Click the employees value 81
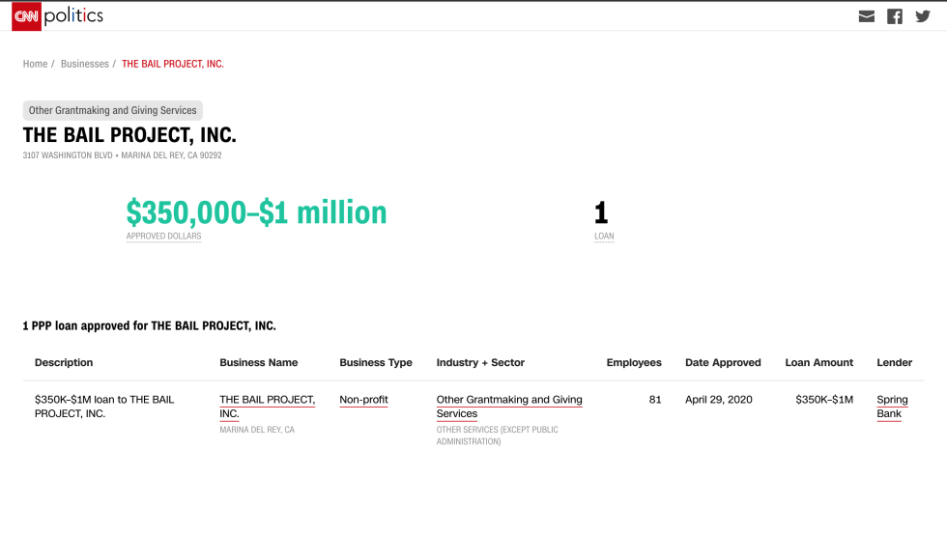The width and height of the screenshot is (947, 534). click(655, 400)
